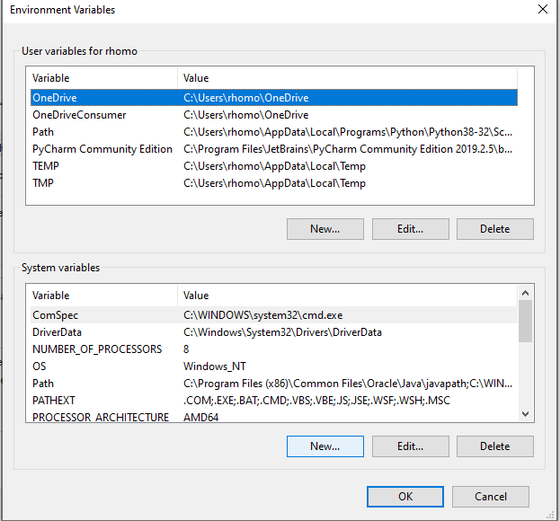This screenshot has width=560, height=521.
Task: Click the value C:\Windows\System32\Drivers\DriverData
Action: [x=282, y=332]
